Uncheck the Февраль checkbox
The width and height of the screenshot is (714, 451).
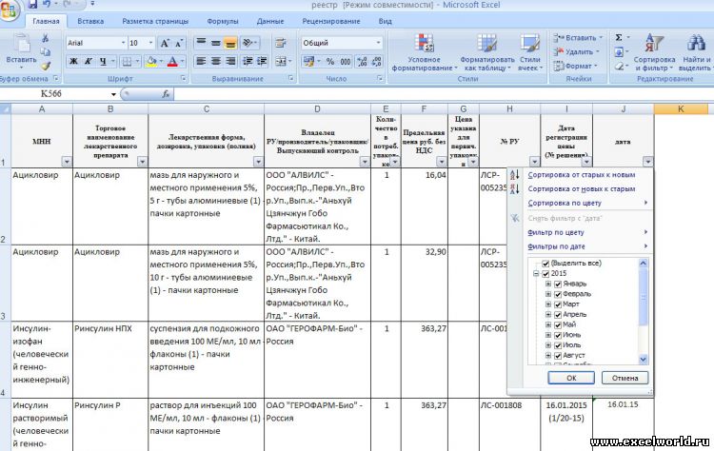pos(558,294)
